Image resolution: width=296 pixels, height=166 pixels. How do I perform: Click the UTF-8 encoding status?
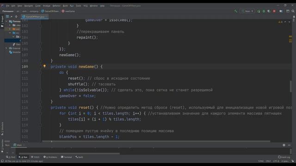[276, 161]
